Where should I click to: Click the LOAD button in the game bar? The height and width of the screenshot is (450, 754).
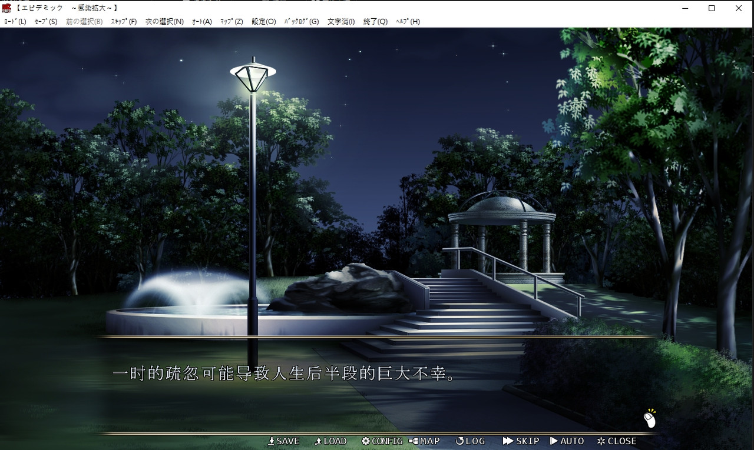pos(330,441)
